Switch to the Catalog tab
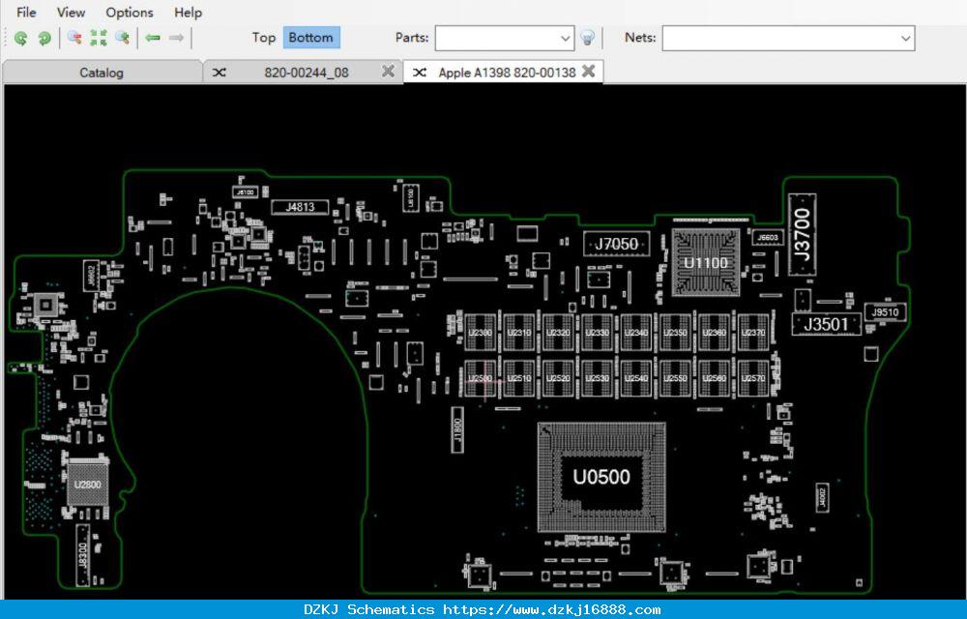 pos(102,73)
